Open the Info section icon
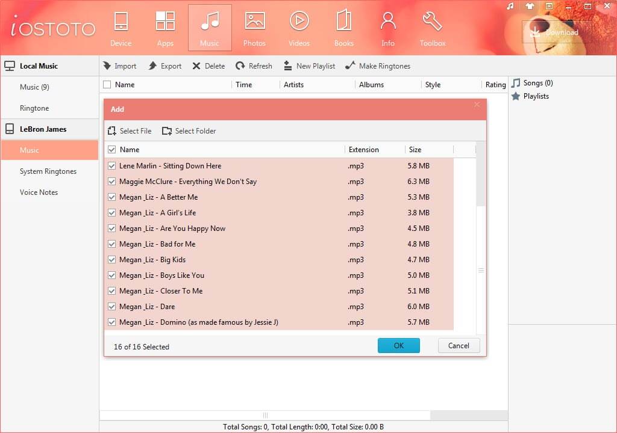Image resolution: width=617 pixels, height=433 pixels. (388, 28)
